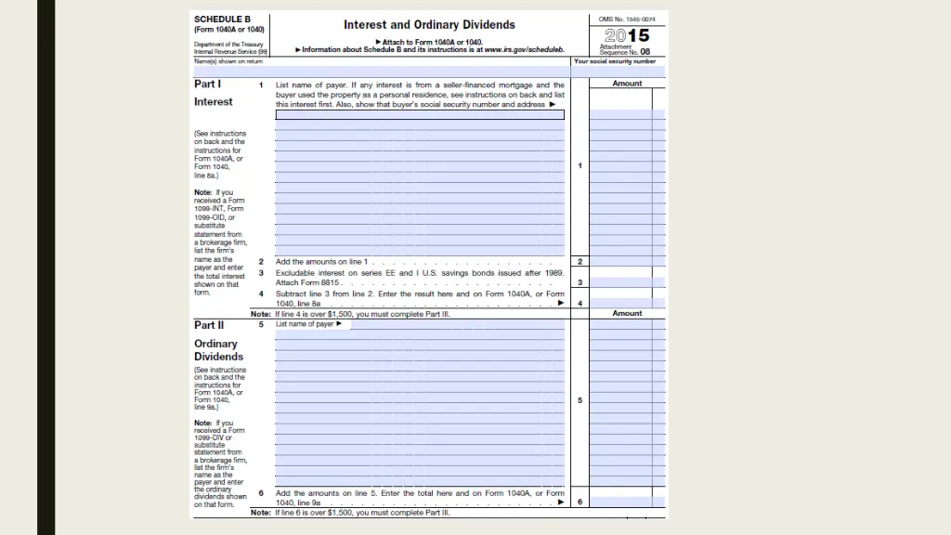The height and width of the screenshot is (535, 951).
Task: Click the arrow before Attach to Form 1040A
Action: (378, 42)
